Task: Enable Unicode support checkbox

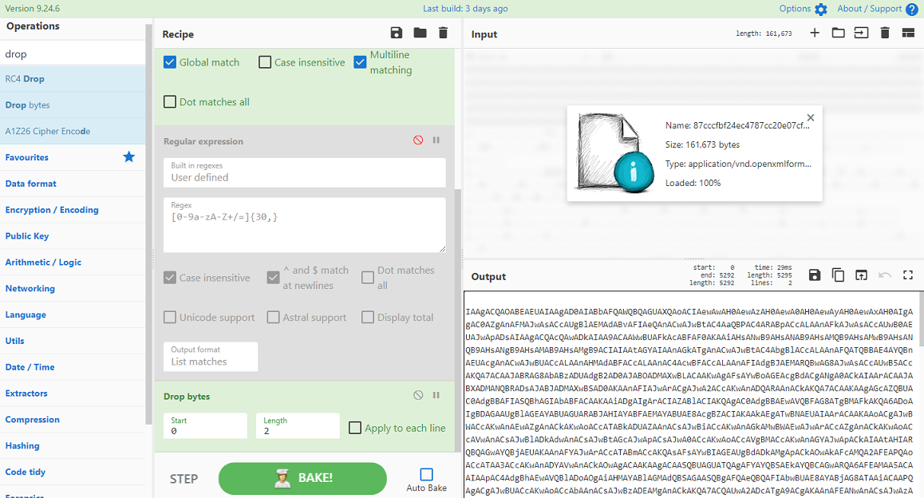Action: (170, 317)
